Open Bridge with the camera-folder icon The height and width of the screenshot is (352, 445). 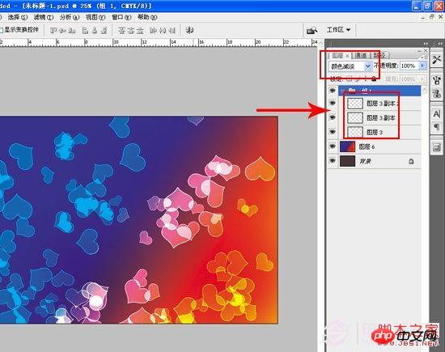pyautogui.click(x=311, y=30)
